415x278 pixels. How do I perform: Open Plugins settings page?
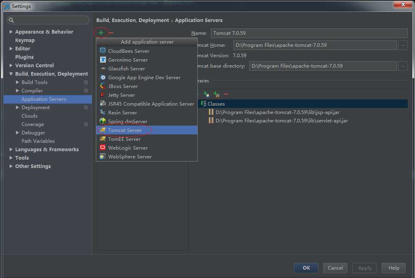click(x=24, y=57)
